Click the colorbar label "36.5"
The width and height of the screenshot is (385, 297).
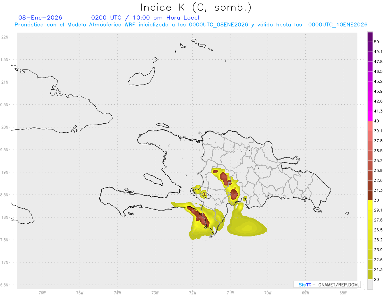pos(378,151)
